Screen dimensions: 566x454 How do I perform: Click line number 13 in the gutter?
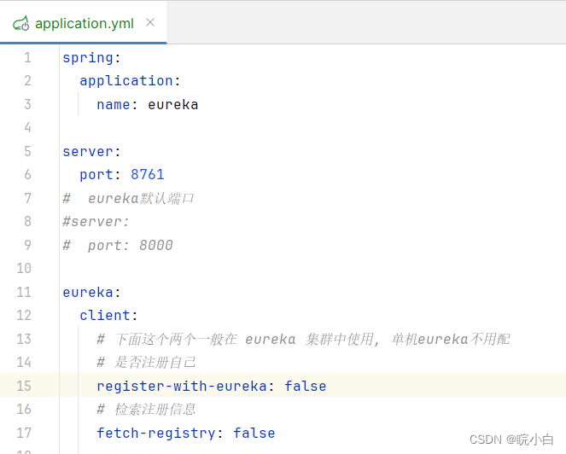click(x=24, y=339)
